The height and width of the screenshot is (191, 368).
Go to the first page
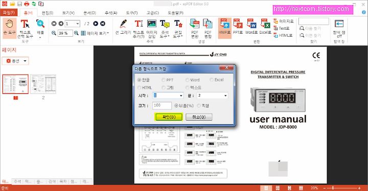(x=54, y=23)
